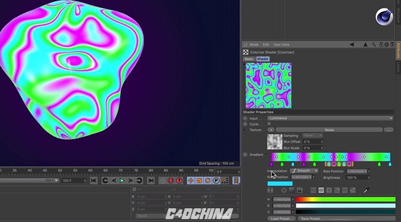Toggle the Autokeying red icon

tap(171, 181)
